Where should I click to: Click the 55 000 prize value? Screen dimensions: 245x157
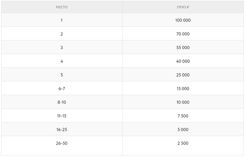[183, 48]
